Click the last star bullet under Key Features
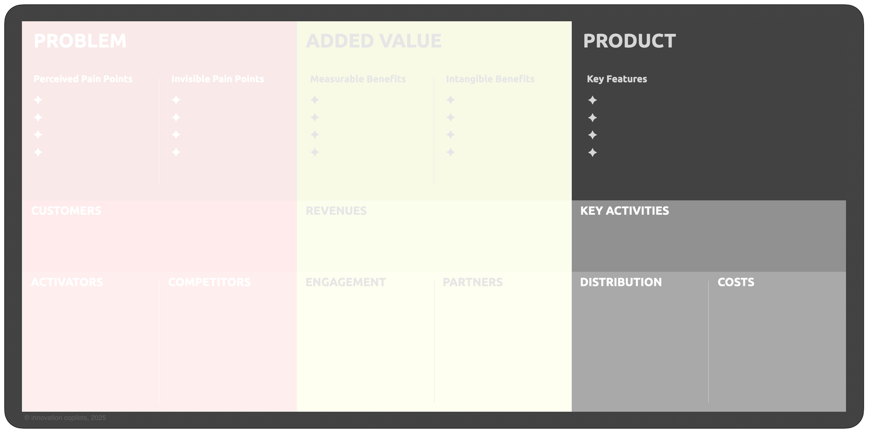The width and height of the screenshot is (869, 433). coord(592,152)
